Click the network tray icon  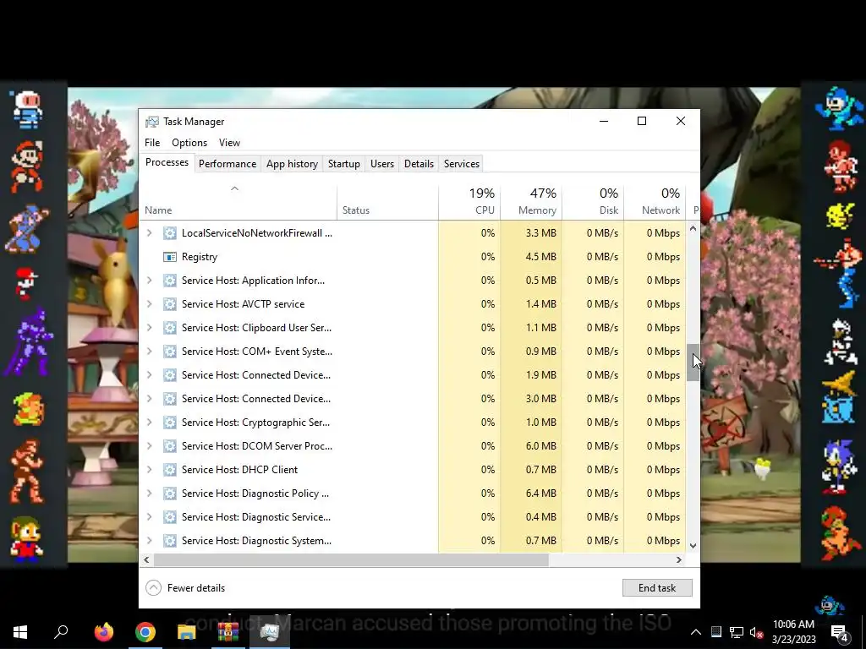(737, 632)
